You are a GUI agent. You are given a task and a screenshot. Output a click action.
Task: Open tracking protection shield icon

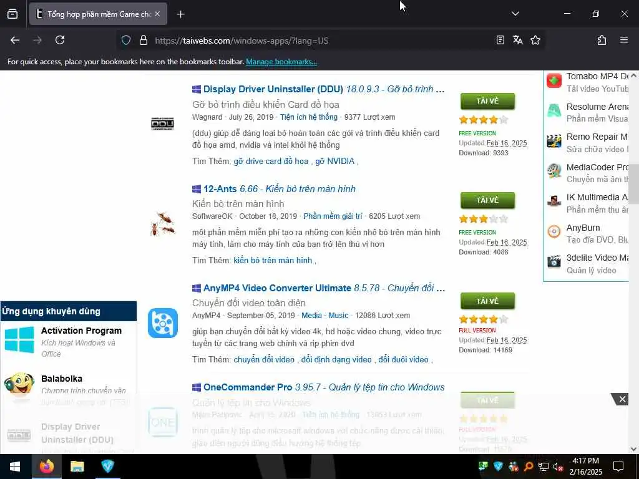126,40
